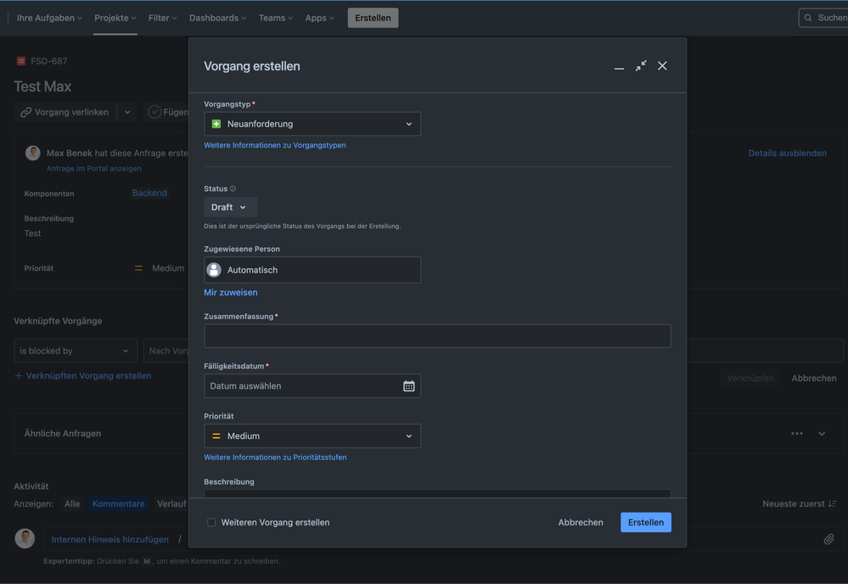Open the Teams menu
Viewport: 848px width, 584px height.
276,18
